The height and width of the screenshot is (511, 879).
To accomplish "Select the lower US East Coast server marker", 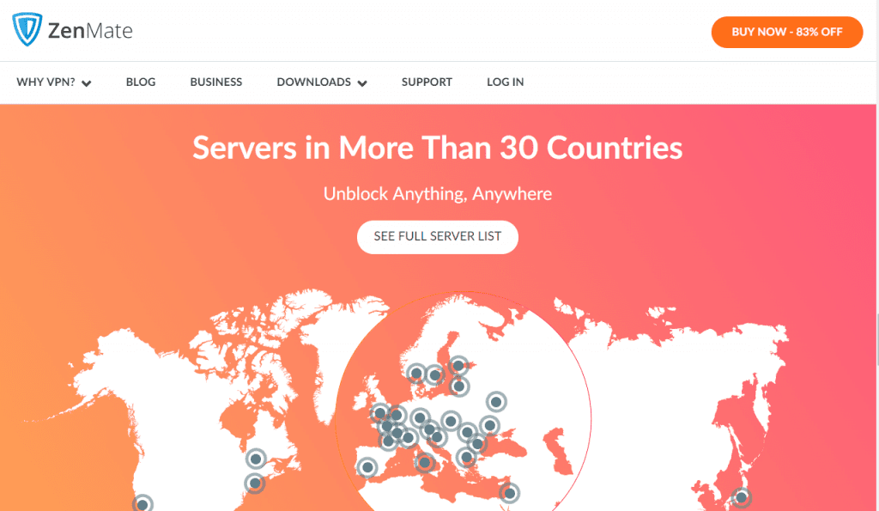I will tap(254, 483).
